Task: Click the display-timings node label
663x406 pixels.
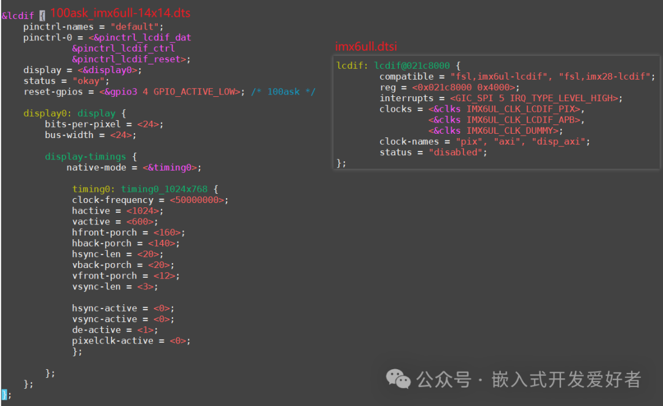Action: (x=85, y=156)
